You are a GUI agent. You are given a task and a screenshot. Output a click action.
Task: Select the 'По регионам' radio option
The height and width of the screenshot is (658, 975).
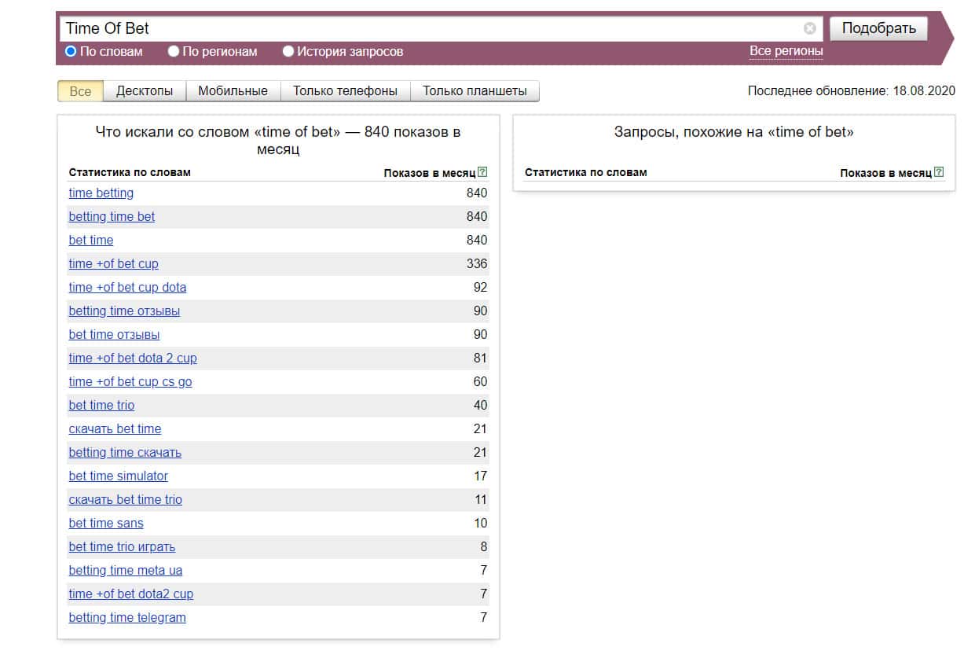point(174,51)
